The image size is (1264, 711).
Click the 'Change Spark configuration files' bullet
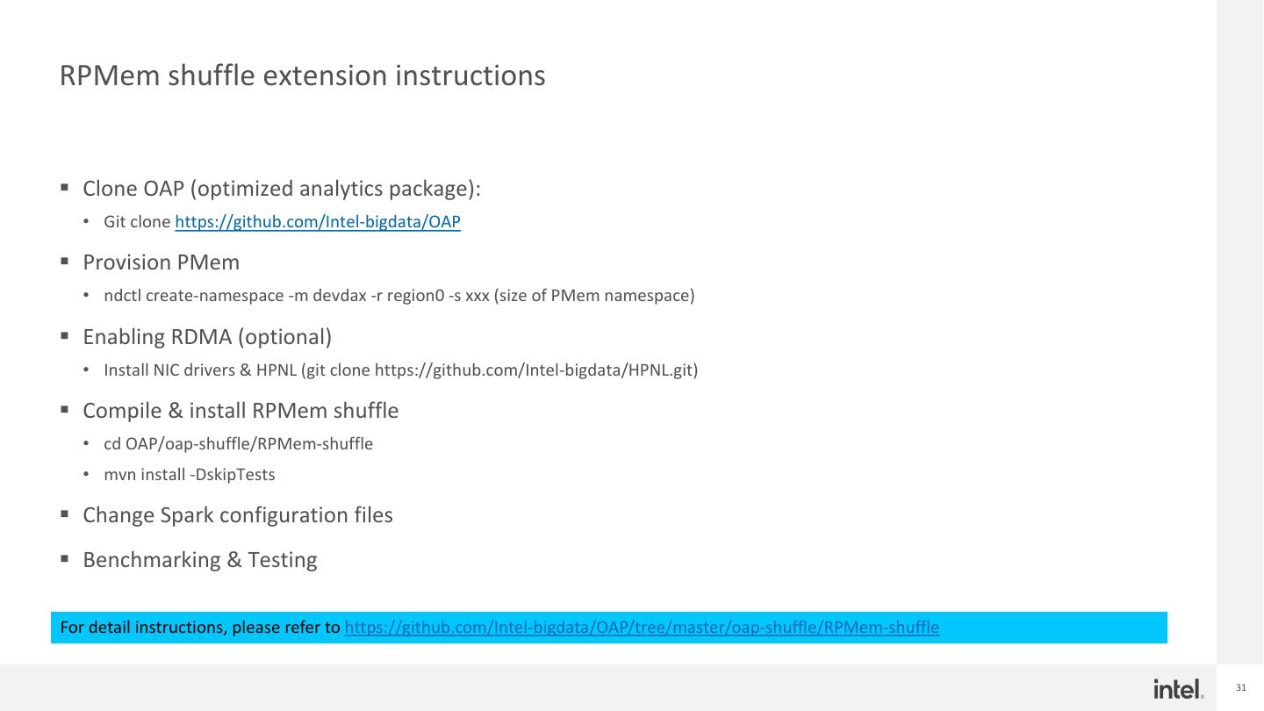tap(238, 515)
